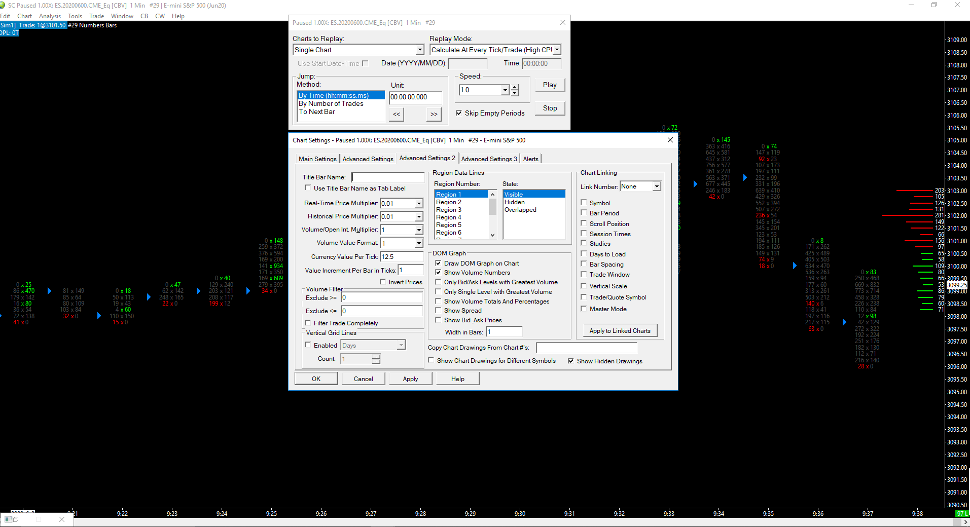Image resolution: width=970 pixels, height=527 pixels.
Task: Close the replay control window
Action: click(x=562, y=22)
